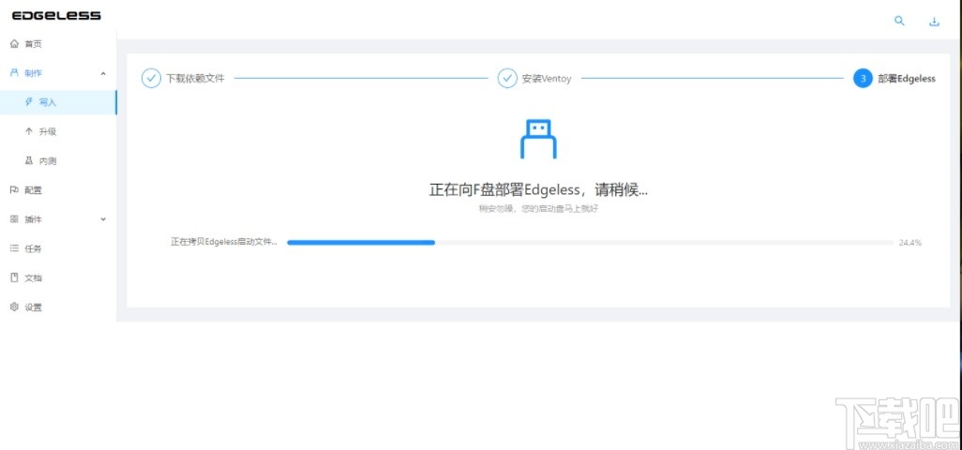Click the flag icon beside 配置
The image size is (962, 450).
click(15, 190)
